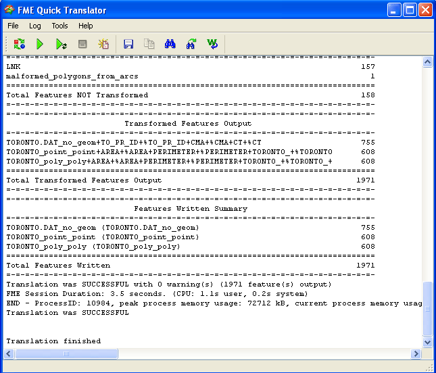Click horizontal scrollbar left arrow

click(9, 353)
